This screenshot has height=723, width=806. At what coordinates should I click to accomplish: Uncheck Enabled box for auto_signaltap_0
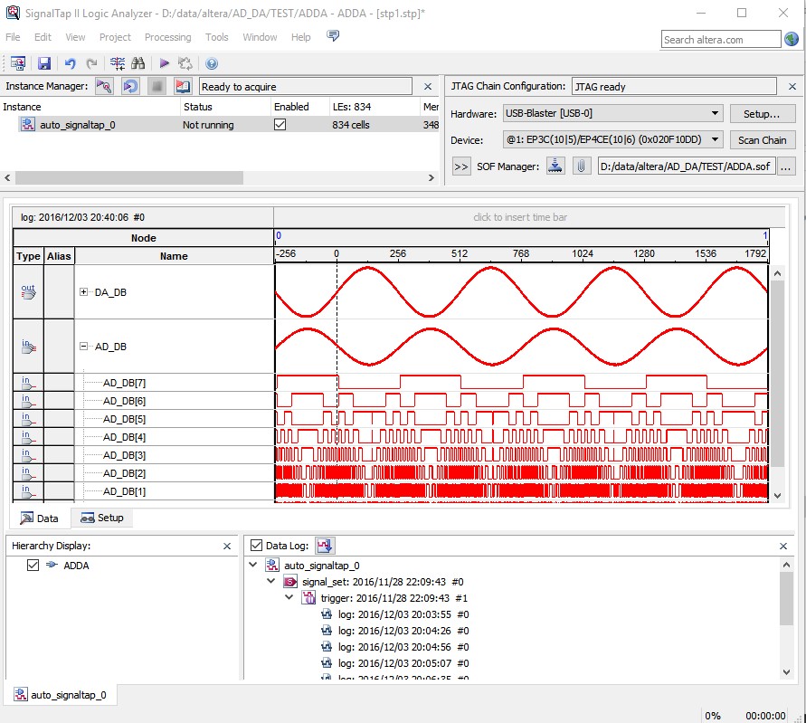[x=280, y=125]
